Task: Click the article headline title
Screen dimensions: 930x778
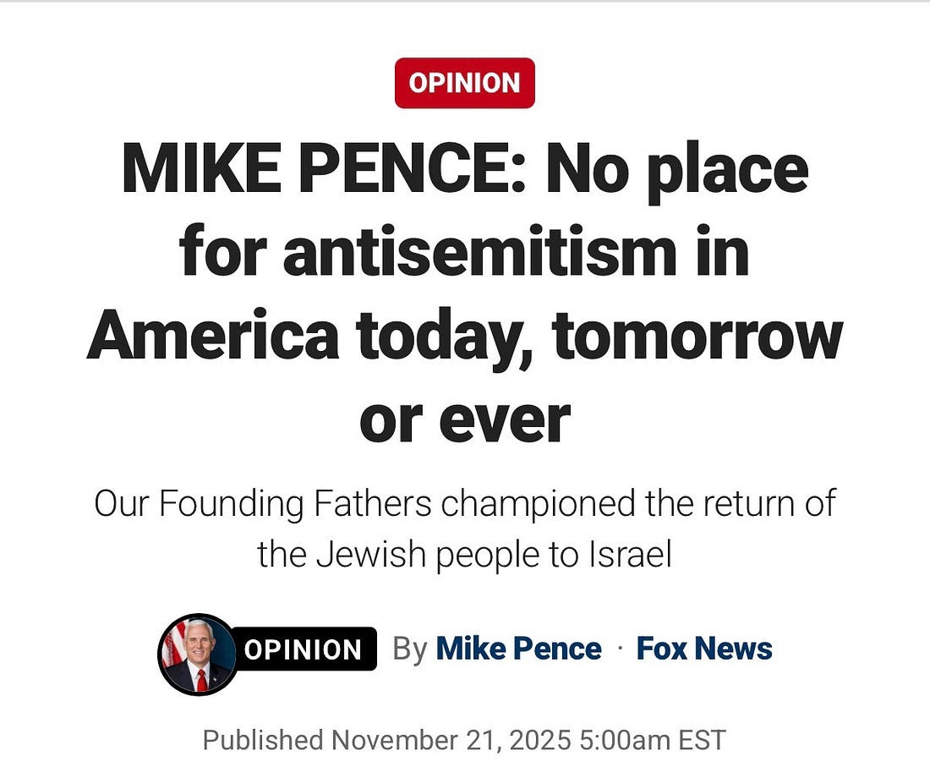Action: [464, 292]
